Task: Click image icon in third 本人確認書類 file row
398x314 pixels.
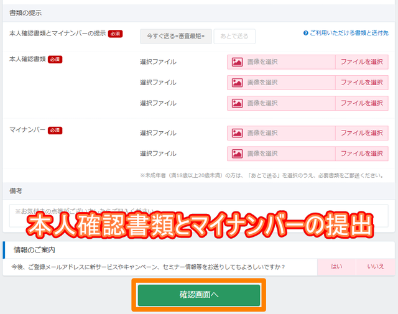Action: pyautogui.click(x=237, y=103)
